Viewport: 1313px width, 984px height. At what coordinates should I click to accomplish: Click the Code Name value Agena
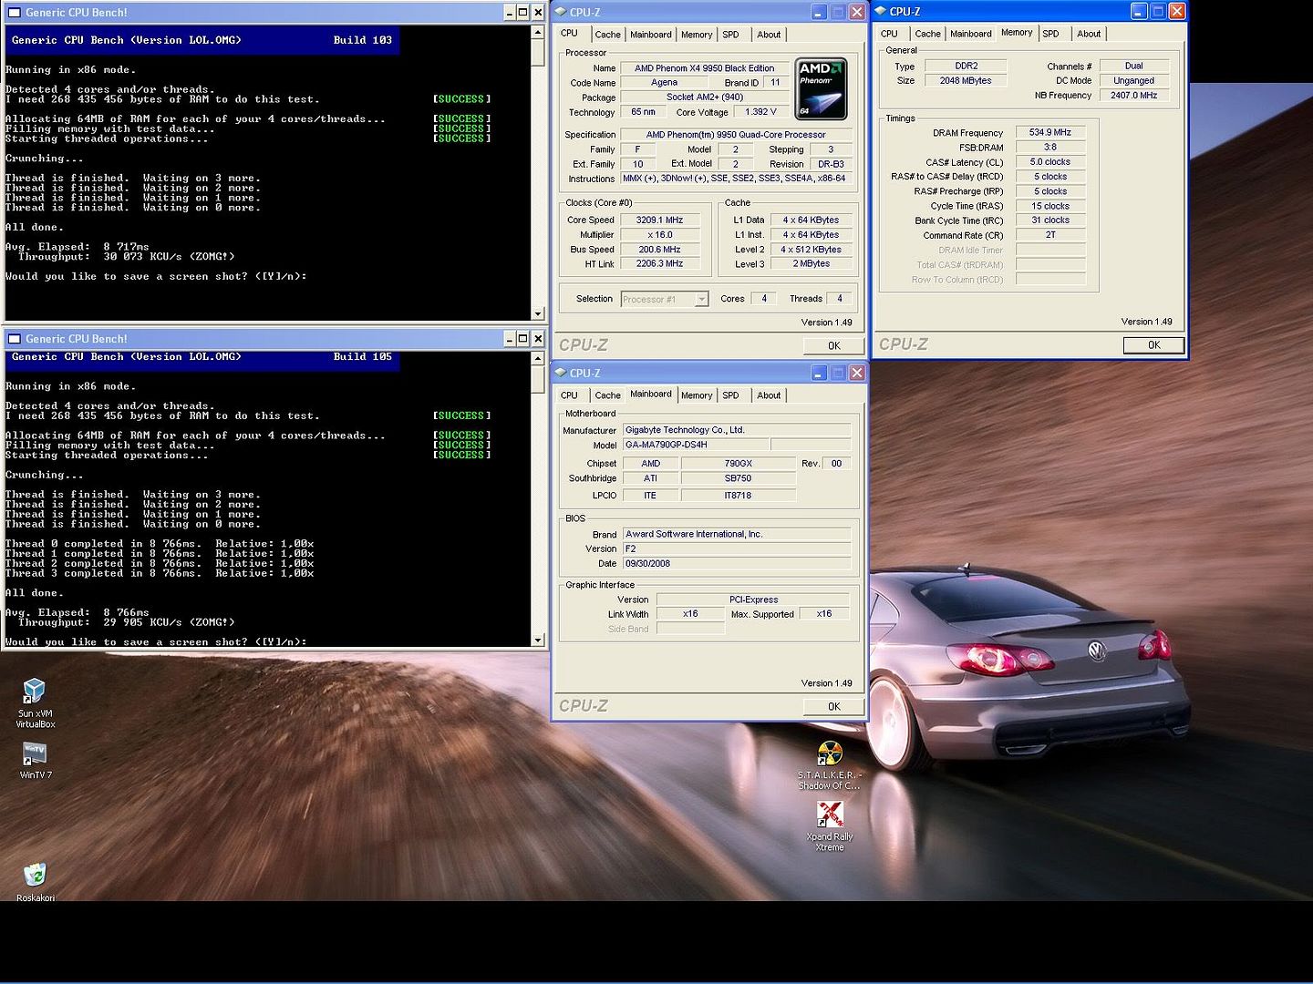(664, 82)
